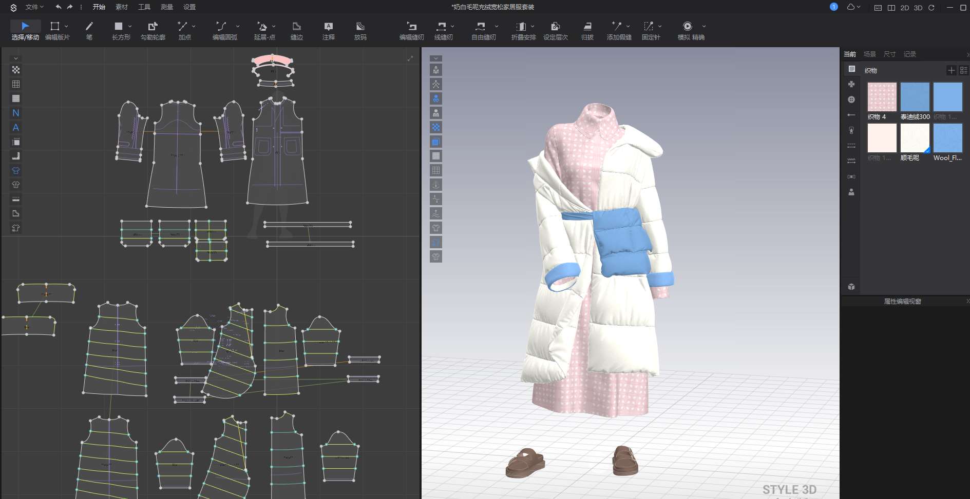Expand the 长方形 rectangle tool dropdown arrow

[130, 26]
